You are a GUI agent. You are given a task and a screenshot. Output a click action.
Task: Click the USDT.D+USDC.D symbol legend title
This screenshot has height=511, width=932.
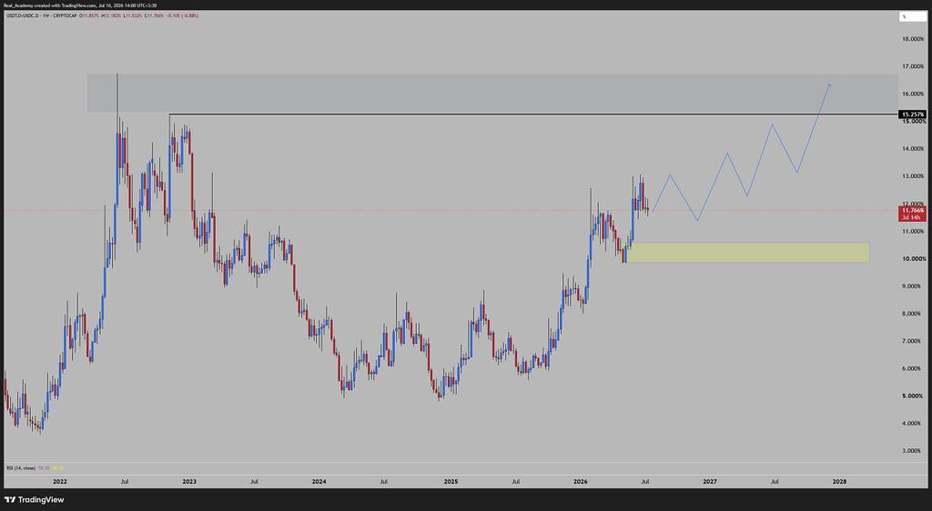42,15
